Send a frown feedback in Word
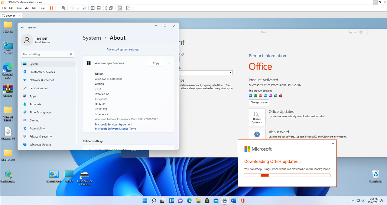This screenshot has width=387, height=205. pyautogui.click(x=367, y=32)
